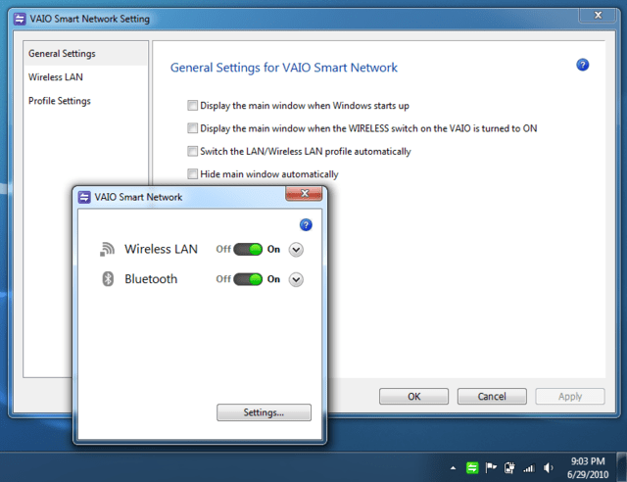Click the Apply button
Screen dimensions: 627x482
click(x=570, y=397)
